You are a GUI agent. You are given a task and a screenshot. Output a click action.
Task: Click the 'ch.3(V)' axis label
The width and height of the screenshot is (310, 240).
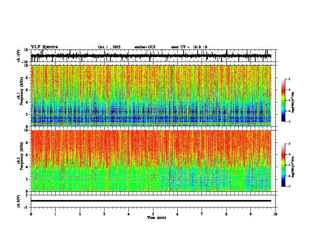point(19,201)
